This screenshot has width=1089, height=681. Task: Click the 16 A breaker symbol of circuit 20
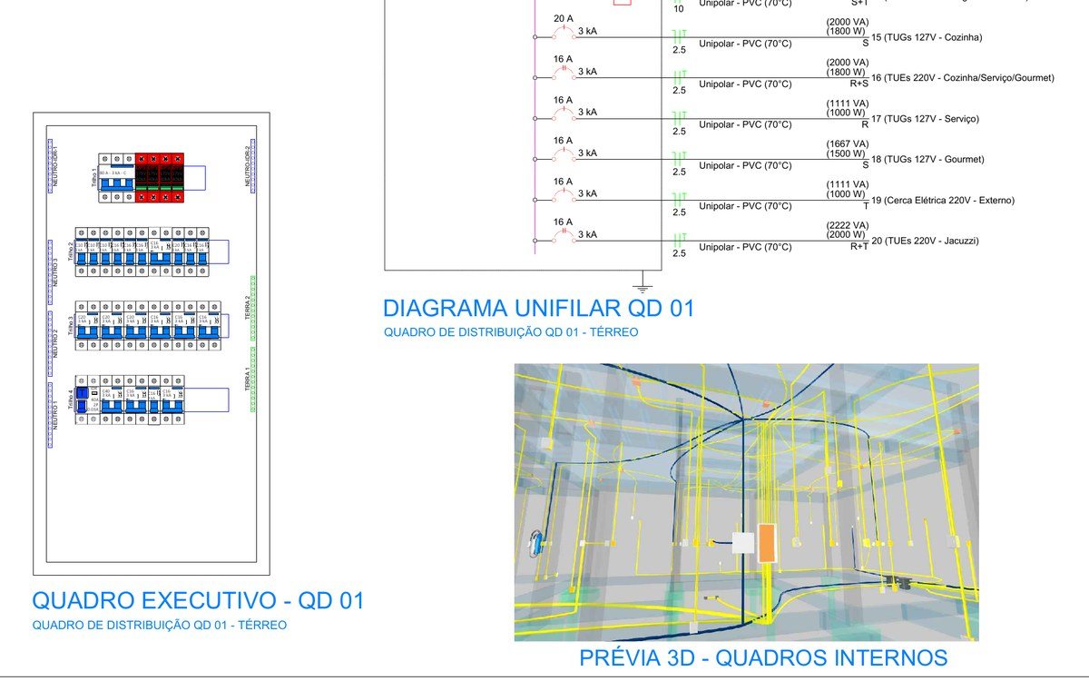click(564, 234)
